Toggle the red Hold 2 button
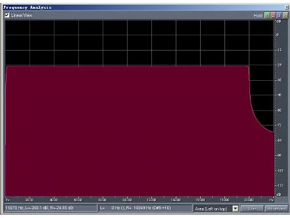Image resolution: width=290 pixels, height=218 pixels. pos(273,15)
